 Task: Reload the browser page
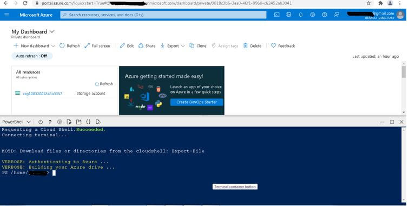click(x=25, y=3)
